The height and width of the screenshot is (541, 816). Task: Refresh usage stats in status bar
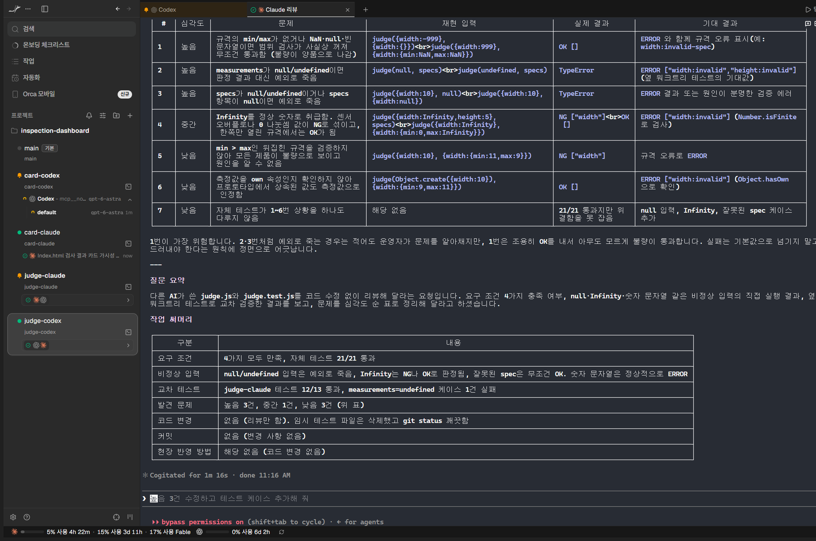click(282, 532)
